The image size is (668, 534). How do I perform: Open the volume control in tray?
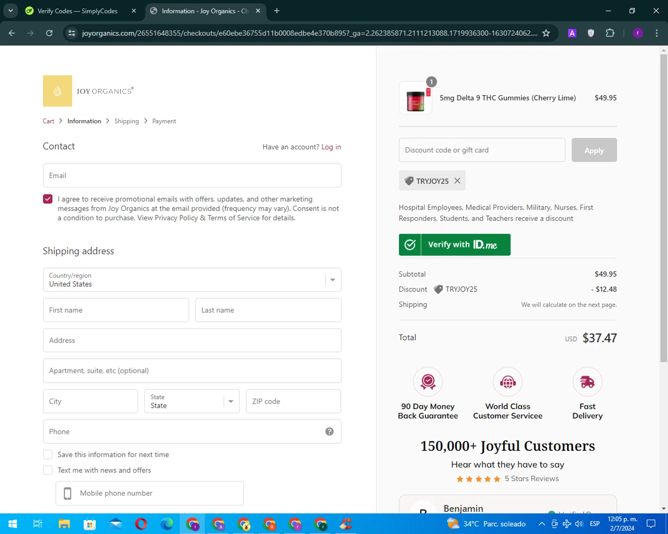[x=579, y=524]
